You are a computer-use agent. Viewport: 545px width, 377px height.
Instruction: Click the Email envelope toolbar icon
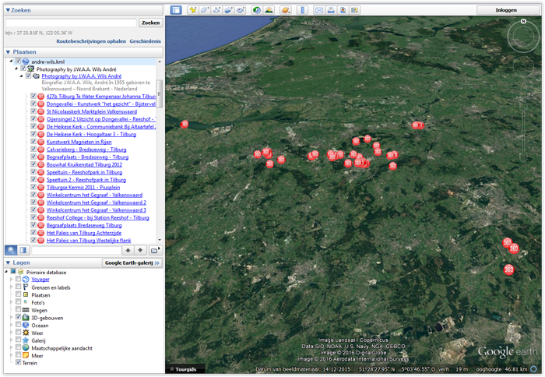319,10
